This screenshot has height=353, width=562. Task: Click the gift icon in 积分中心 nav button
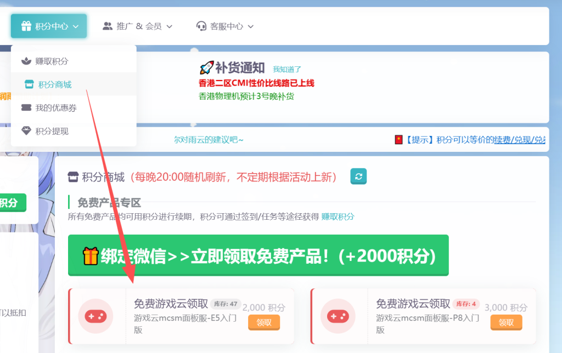coord(26,26)
